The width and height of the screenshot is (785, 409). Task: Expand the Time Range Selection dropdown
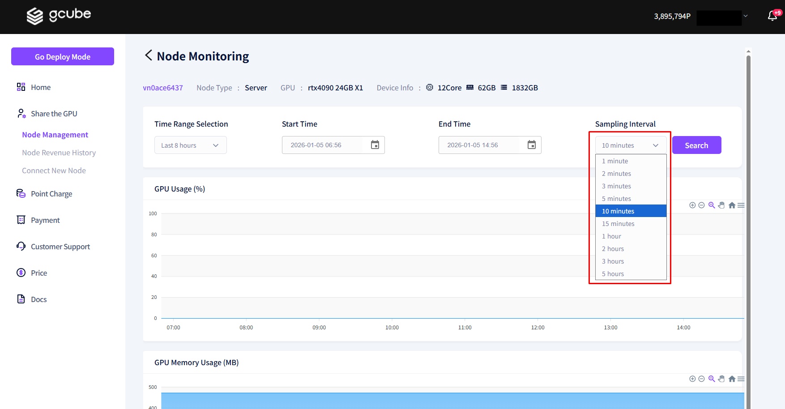tap(190, 145)
